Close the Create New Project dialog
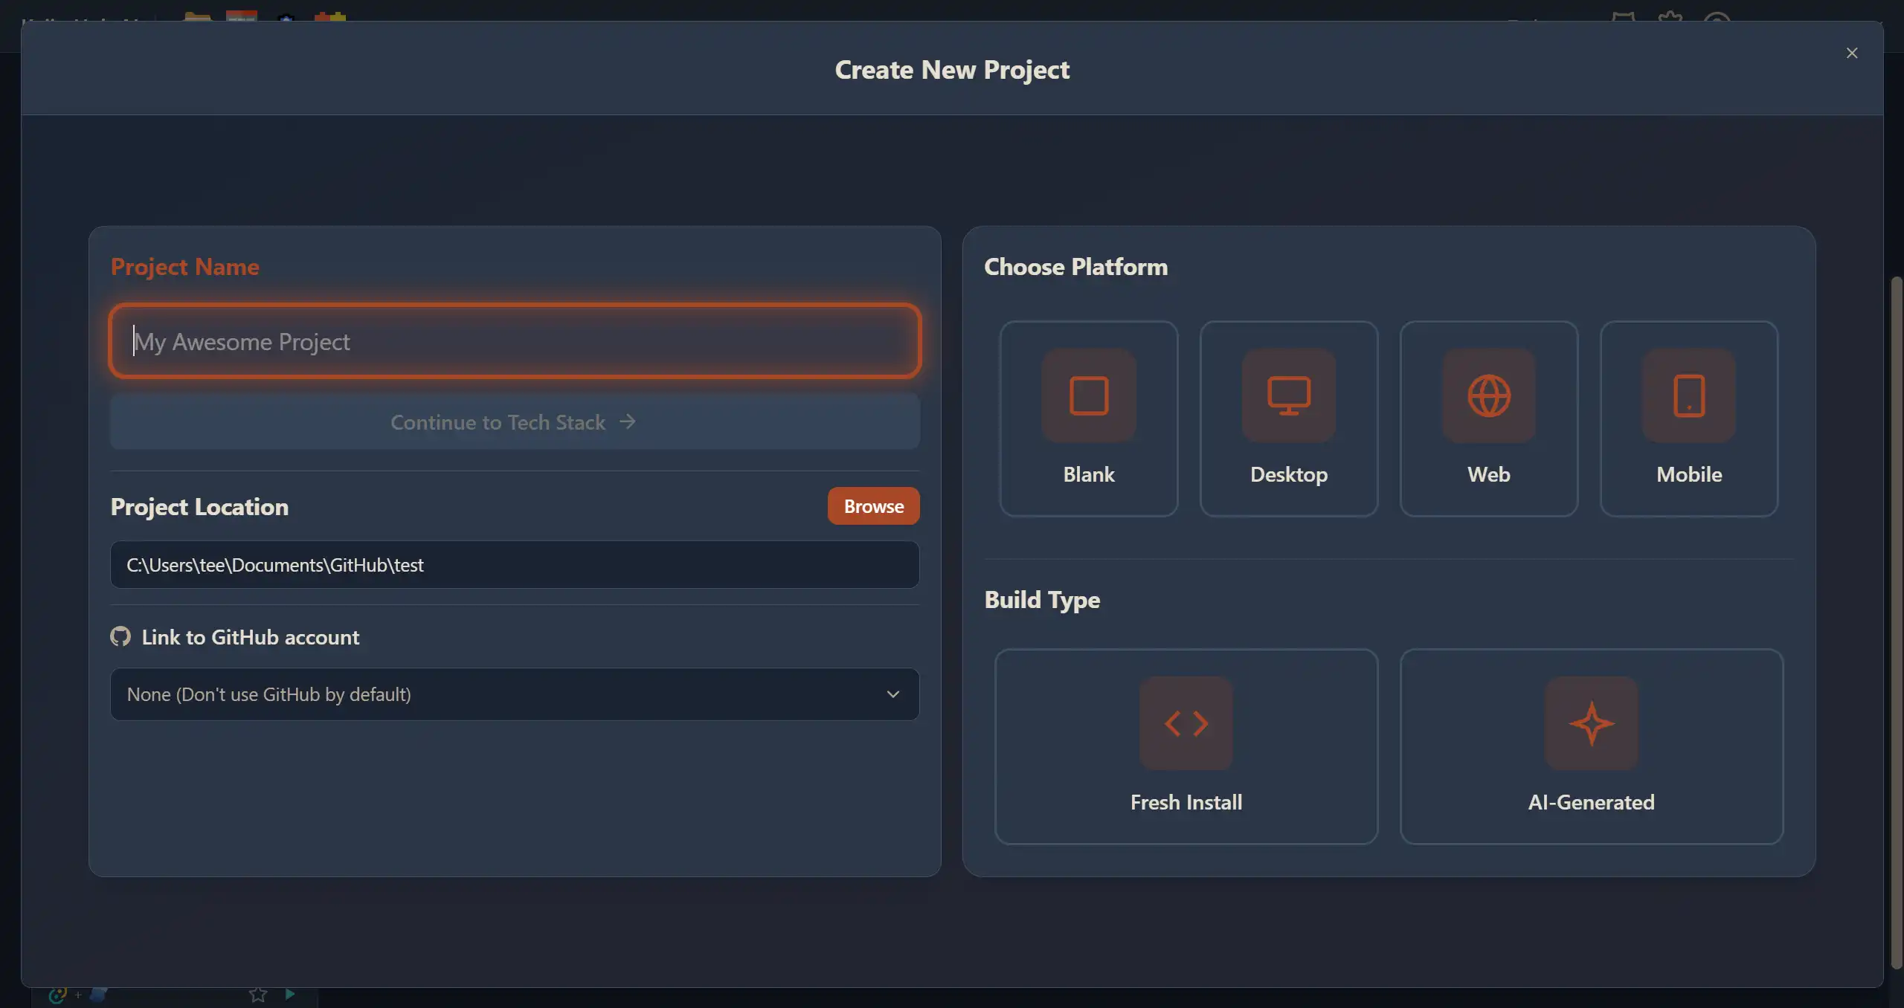1904x1008 pixels. click(x=1852, y=53)
